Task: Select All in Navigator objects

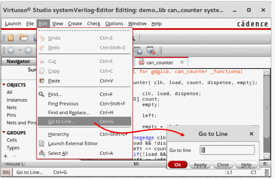Action: coord(9,92)
